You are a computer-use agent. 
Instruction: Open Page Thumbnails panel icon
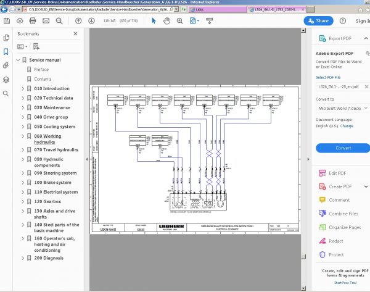(x=6, y=38)
